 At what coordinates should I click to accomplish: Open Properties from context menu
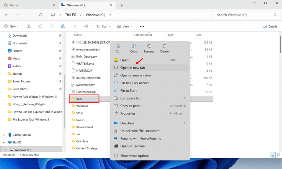pyautogui.click(x=150, y=114)
